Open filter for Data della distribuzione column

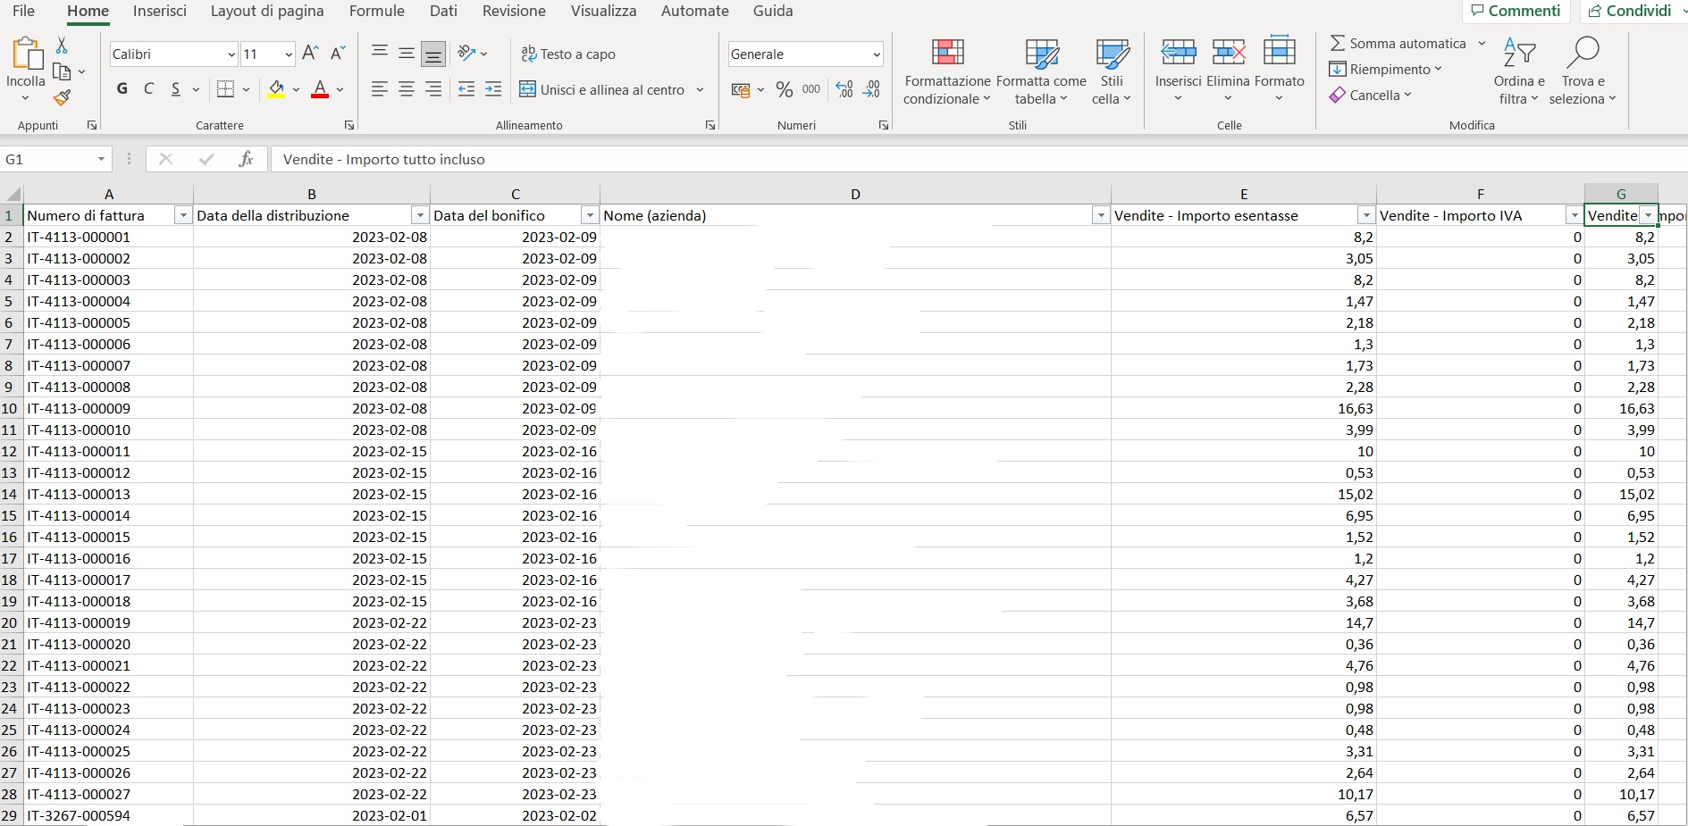point(419,215)
